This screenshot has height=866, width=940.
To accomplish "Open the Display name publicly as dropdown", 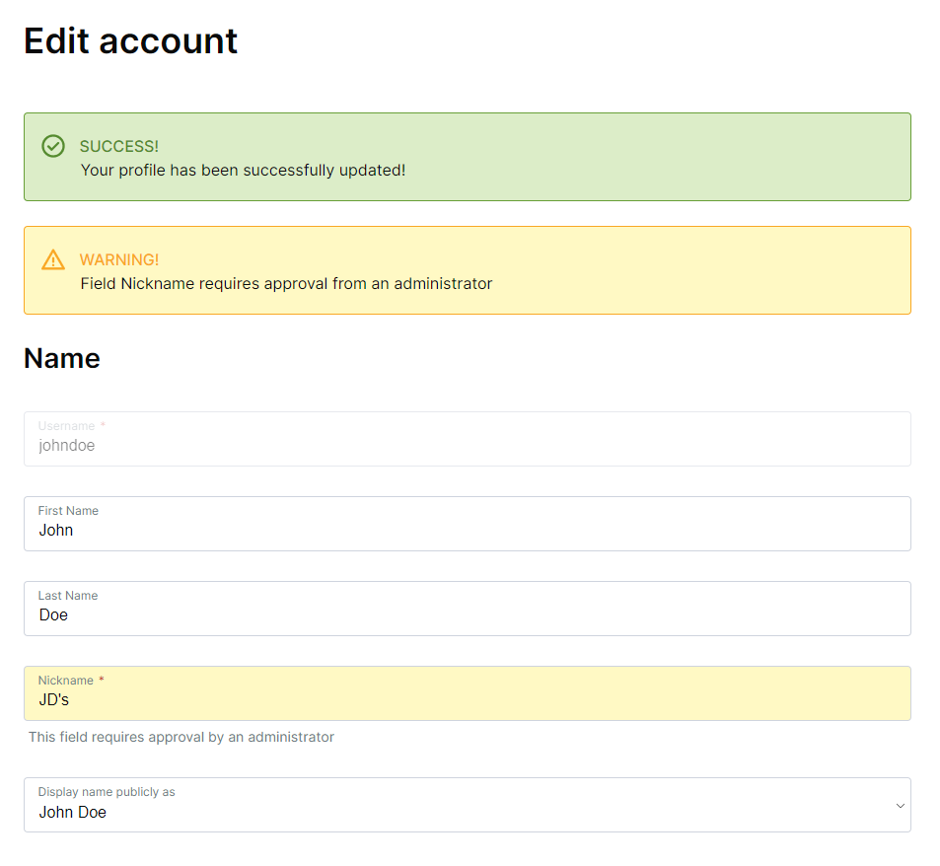I will pyautogui.click(x=467, y=805).
